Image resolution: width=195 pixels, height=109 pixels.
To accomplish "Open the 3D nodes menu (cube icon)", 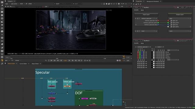I will click(x=2, y=31).
